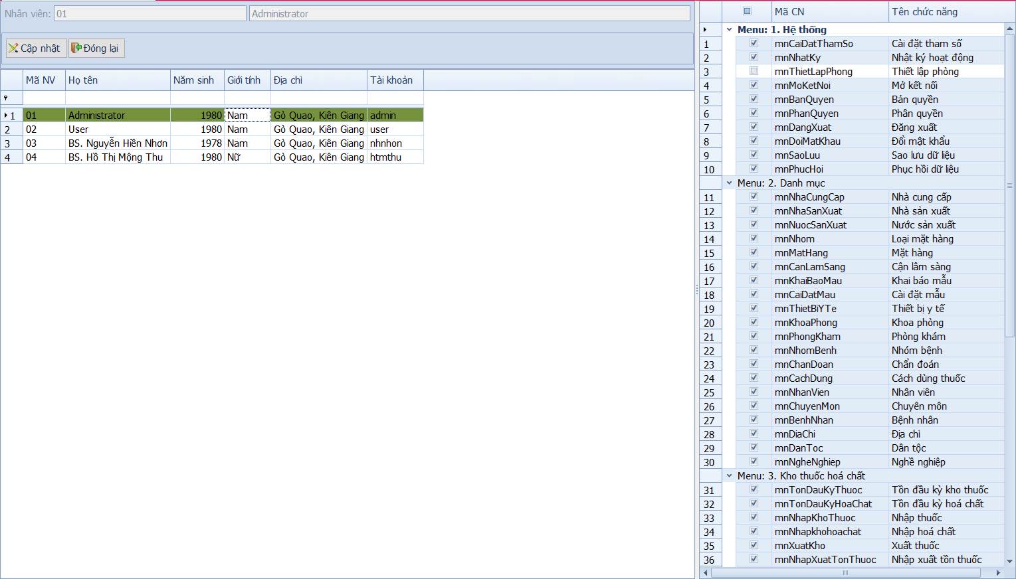Select BS. Nguyễn Hiền Nhơn row

click(x=212, y=143)
